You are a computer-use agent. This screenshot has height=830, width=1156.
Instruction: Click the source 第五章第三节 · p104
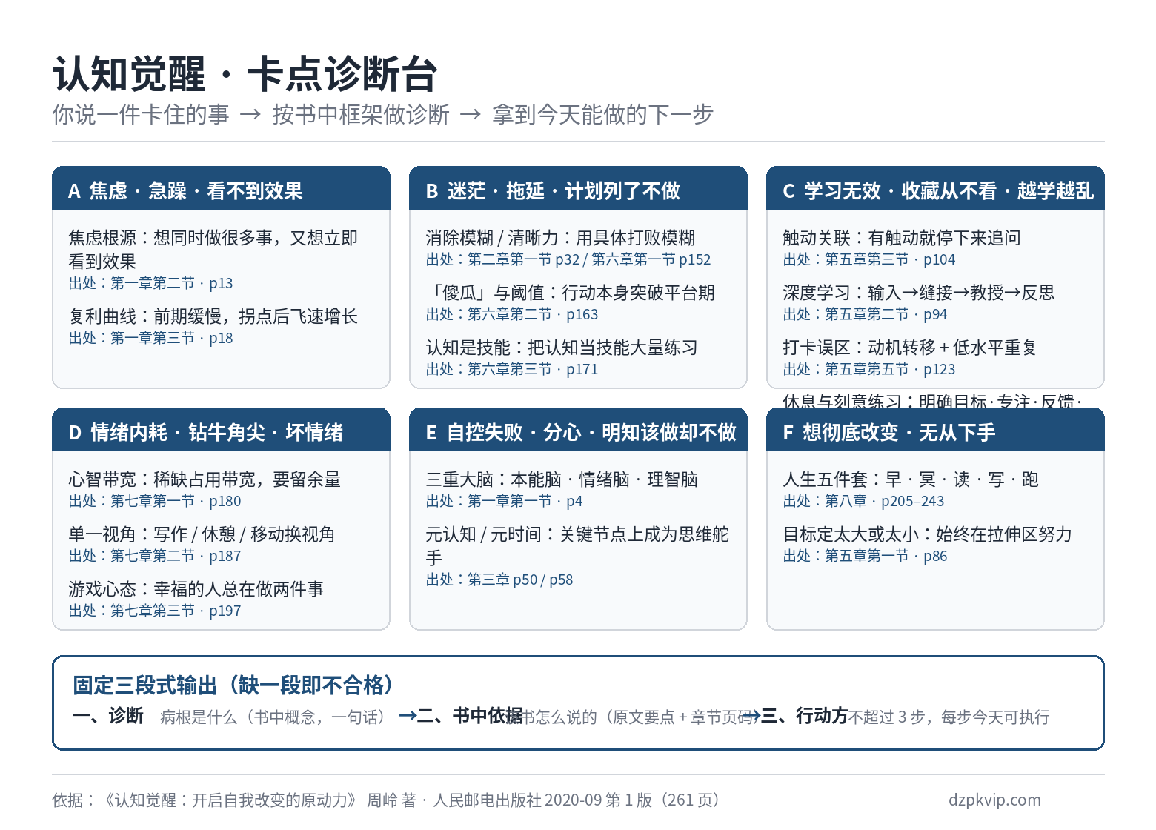click(869, 259)
